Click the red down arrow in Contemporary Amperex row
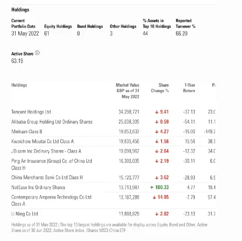Viewport: 242px width, 241px height. coord(154,197)
